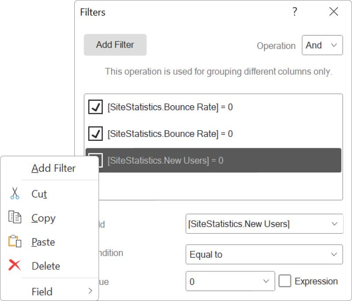Click the scissors Cut icon
Image resolution: width=352 pixels, height=301 pixels.
15,194
